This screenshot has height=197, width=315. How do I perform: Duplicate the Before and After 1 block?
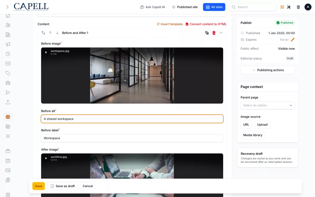[207, 33]
